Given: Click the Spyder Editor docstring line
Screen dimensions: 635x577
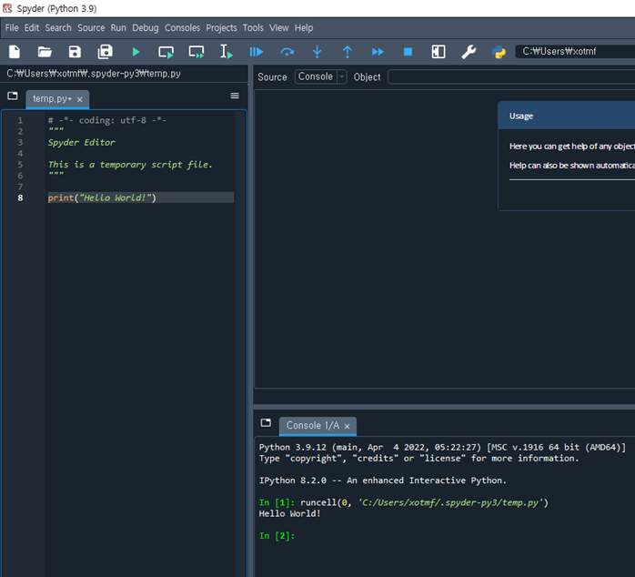Looking at the screenshot, I should 81,142.
